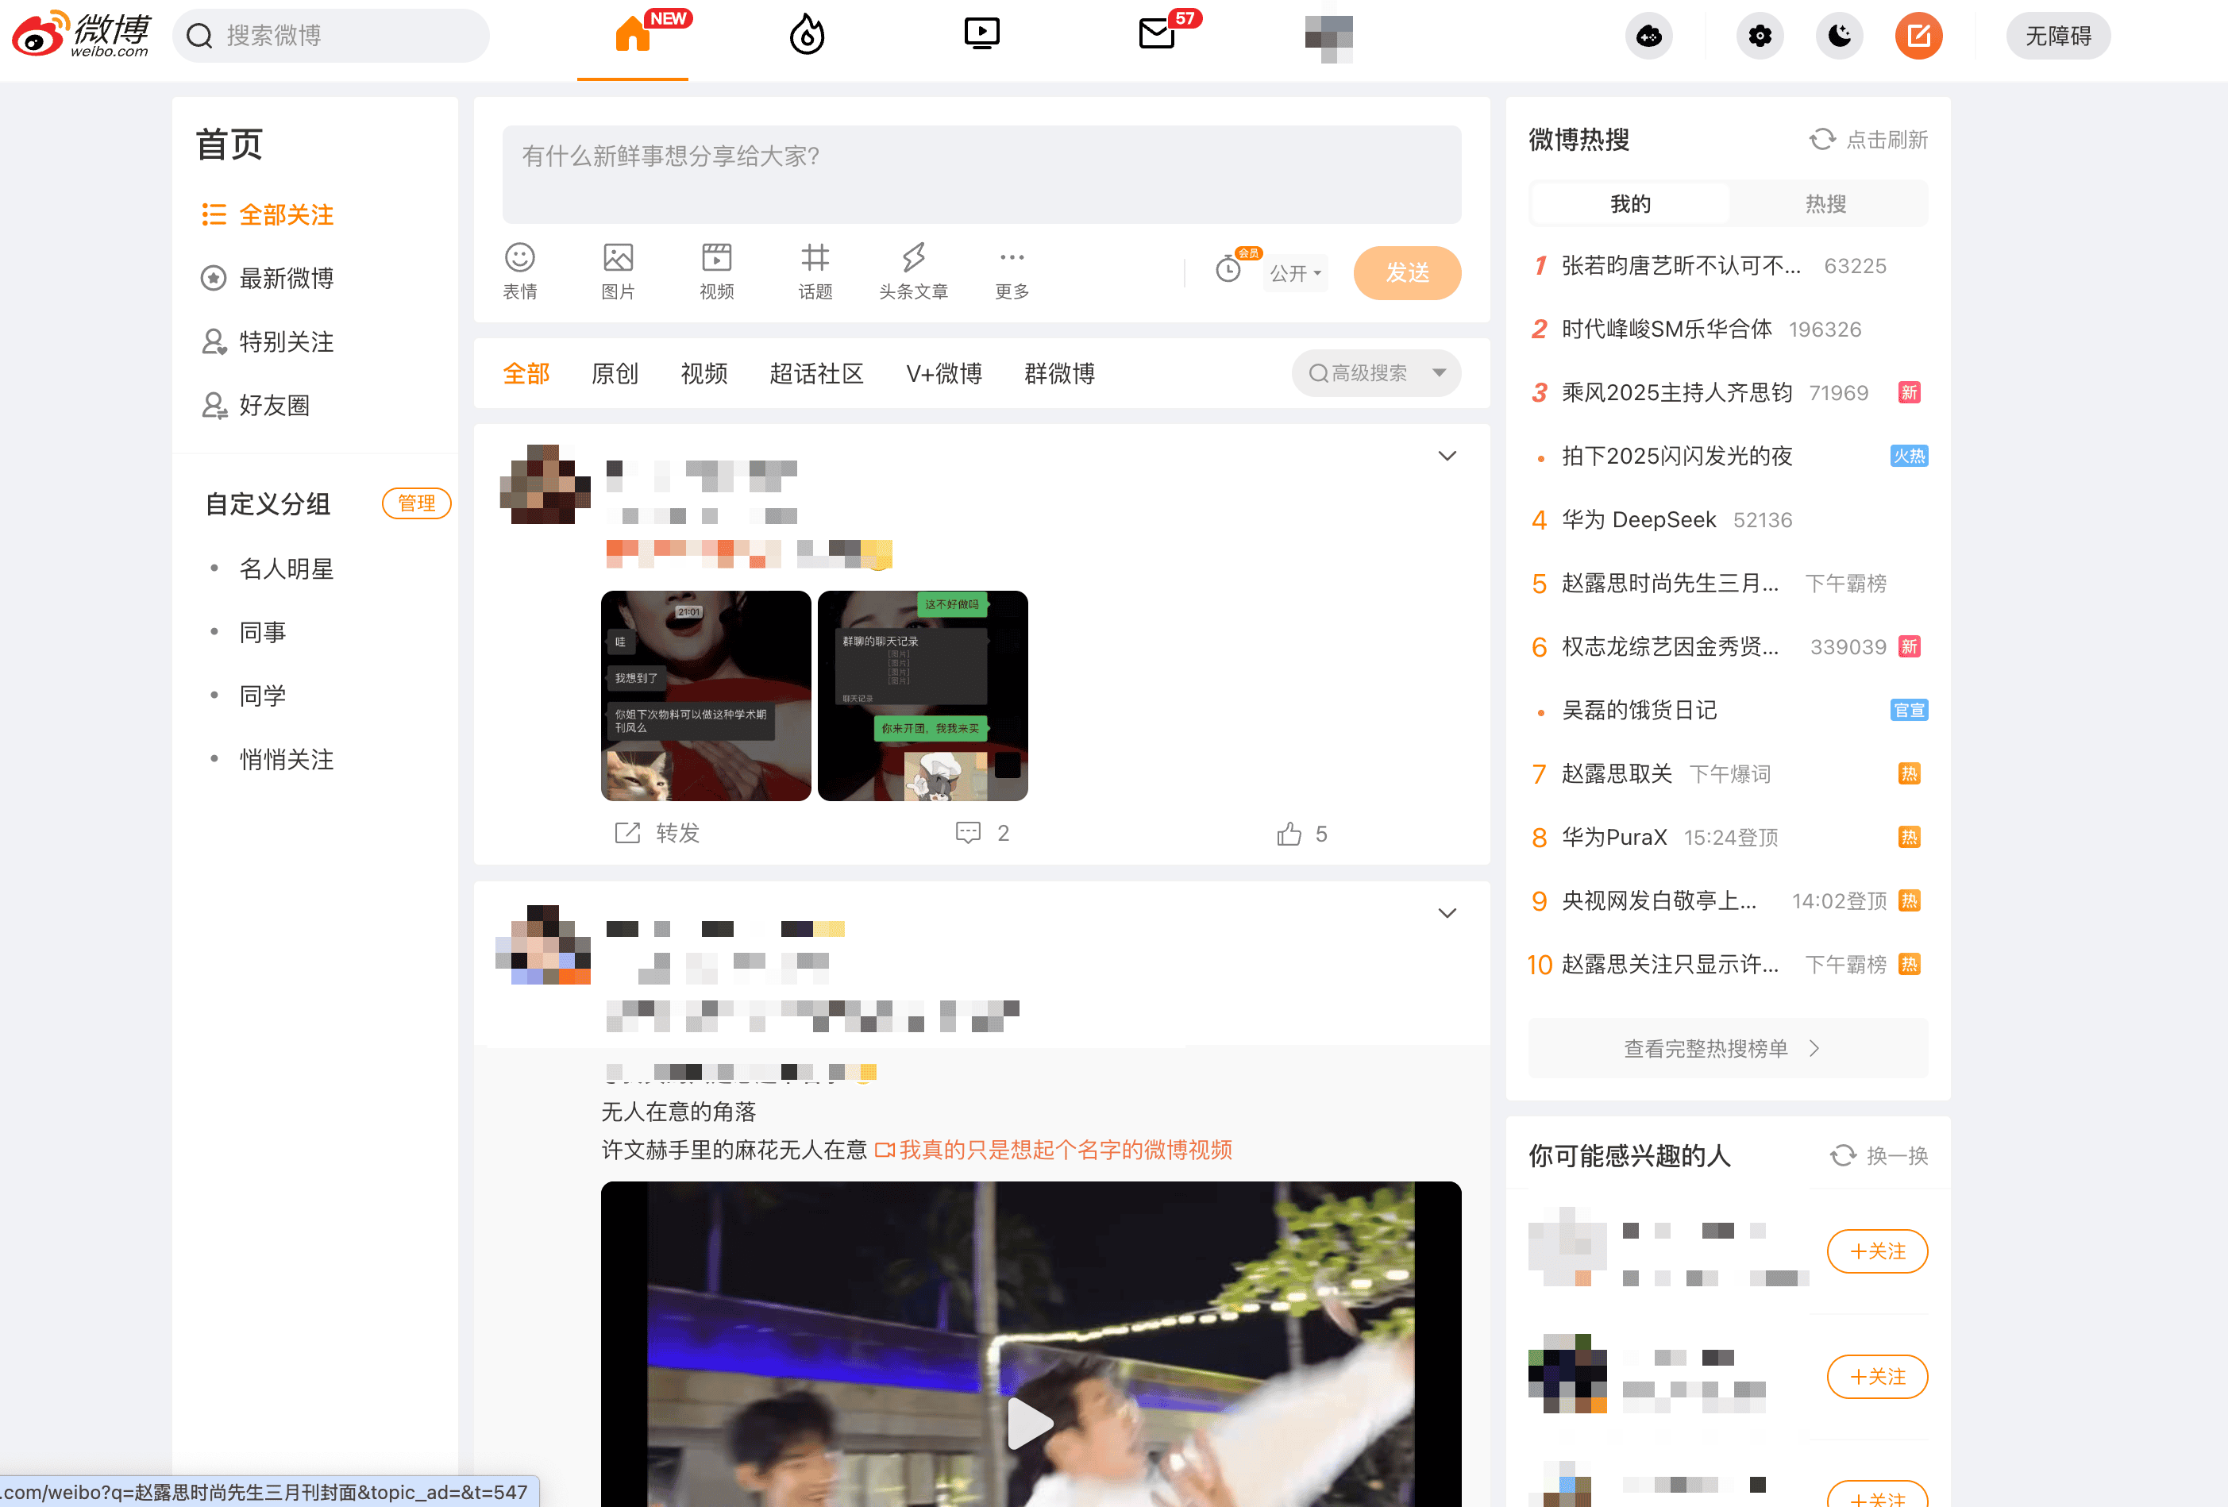Open the 公开 visibility dropdown
Screen dimensions: 2228x1507
pos(1295,273)
